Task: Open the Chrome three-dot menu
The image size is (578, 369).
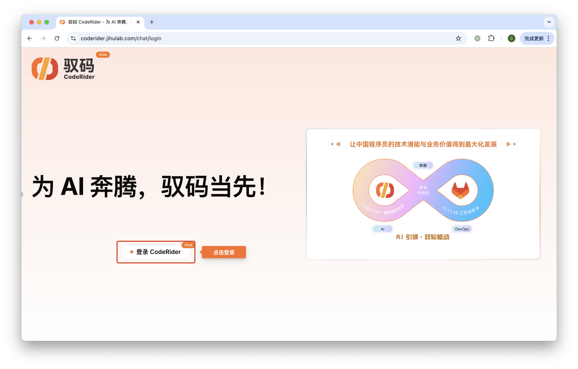Action: pos(548,38)
